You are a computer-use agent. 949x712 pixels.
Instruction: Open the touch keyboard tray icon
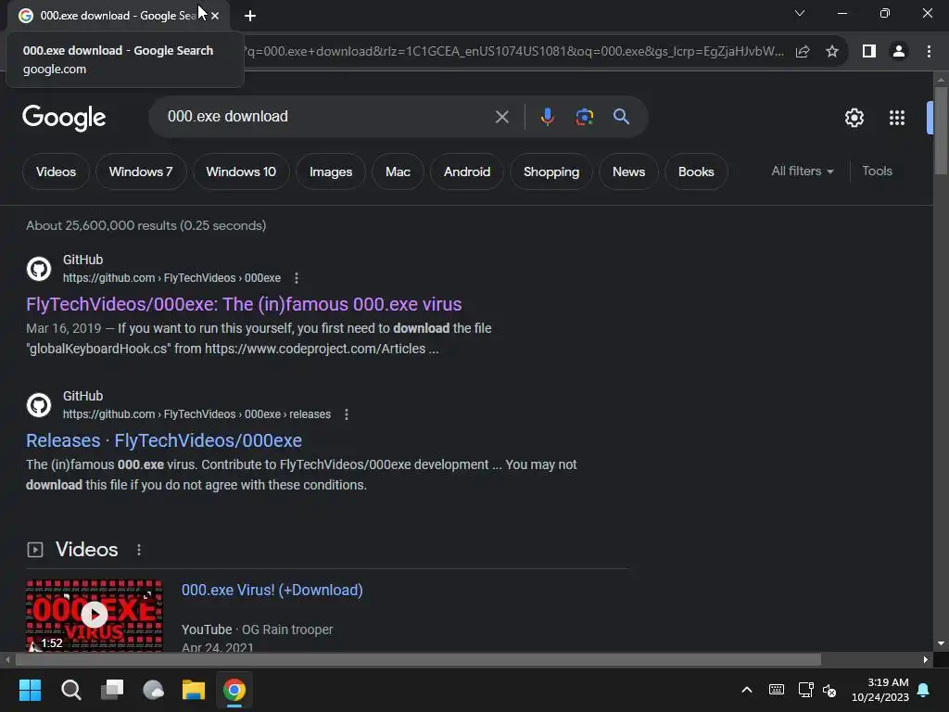776,690
